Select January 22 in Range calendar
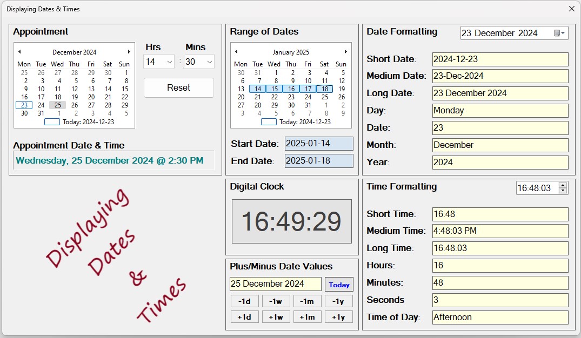The width and height of the screenshot is (581, 338). [275, 97]
